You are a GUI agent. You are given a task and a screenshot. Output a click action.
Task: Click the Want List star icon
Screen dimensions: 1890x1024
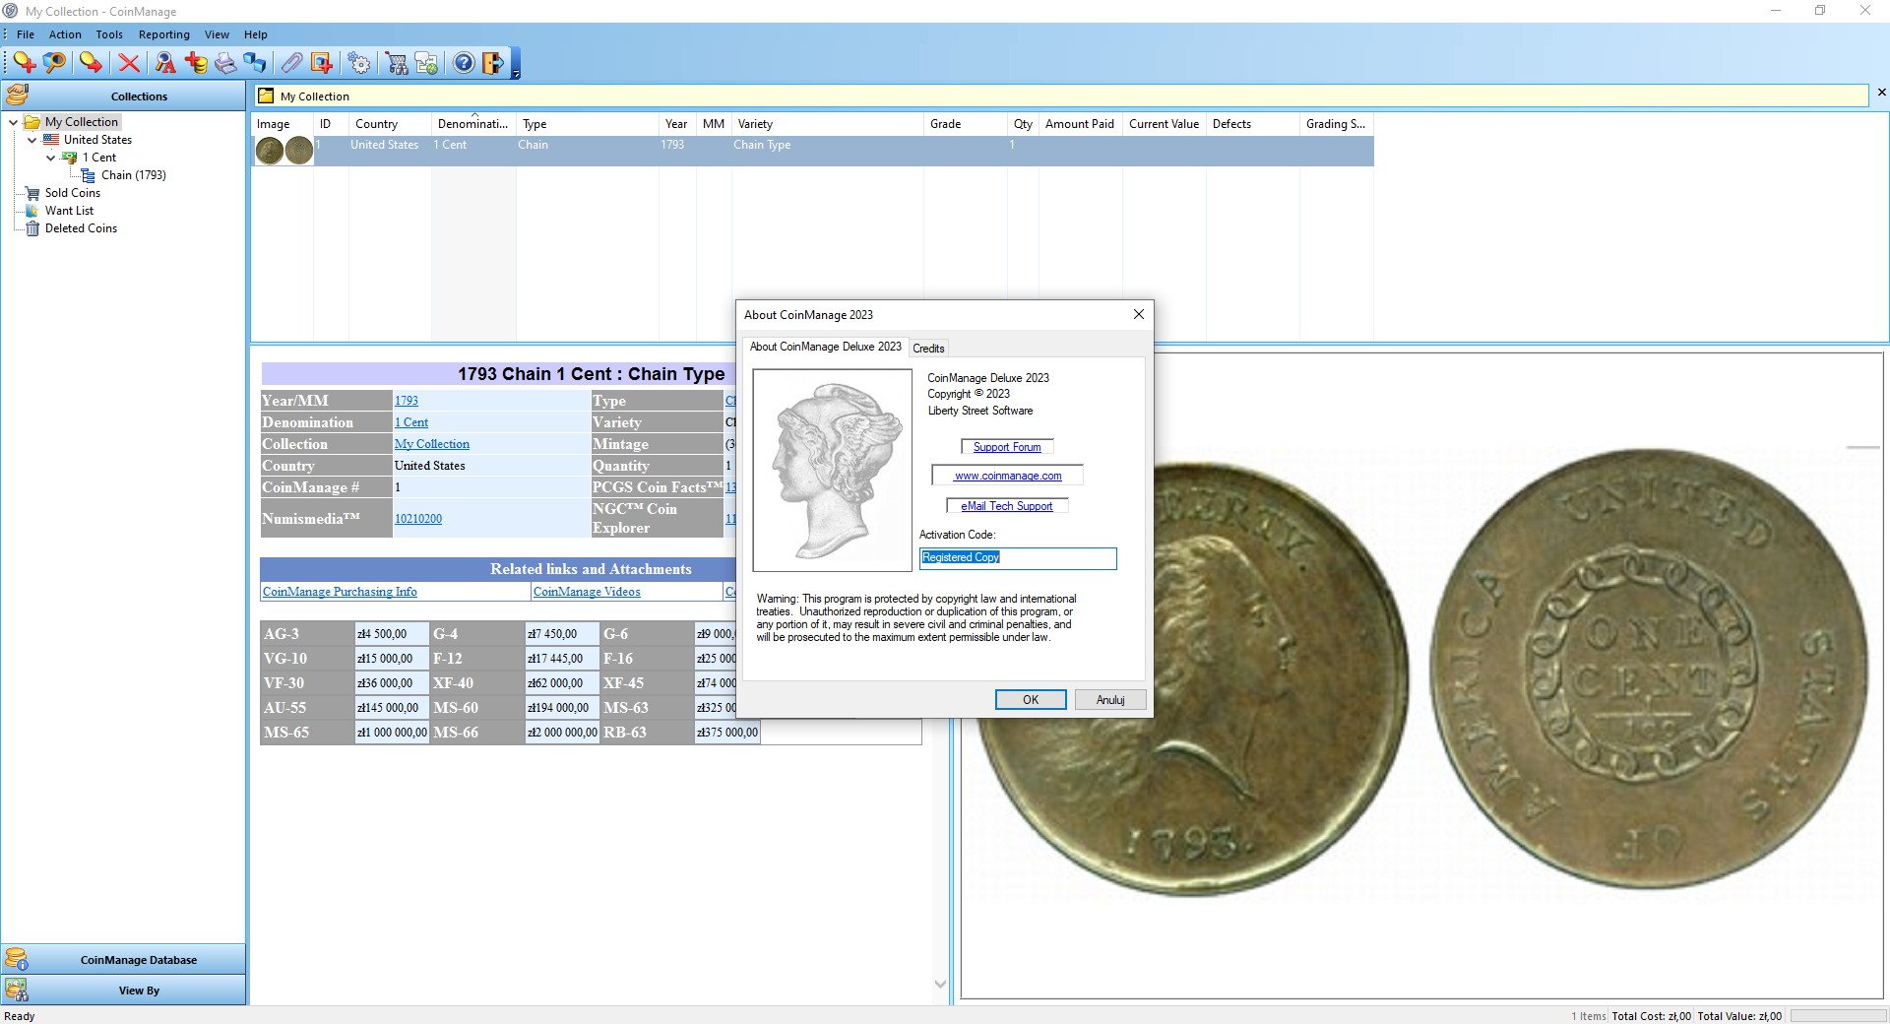point(32,211)
